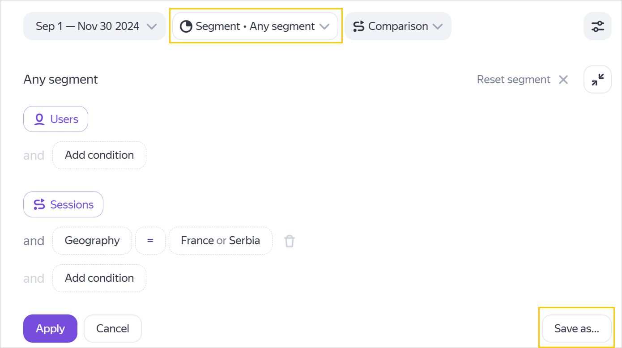Click the Sessions arrows icon
The height and width of the screenshot is (348, 622).
pos(39,205)
